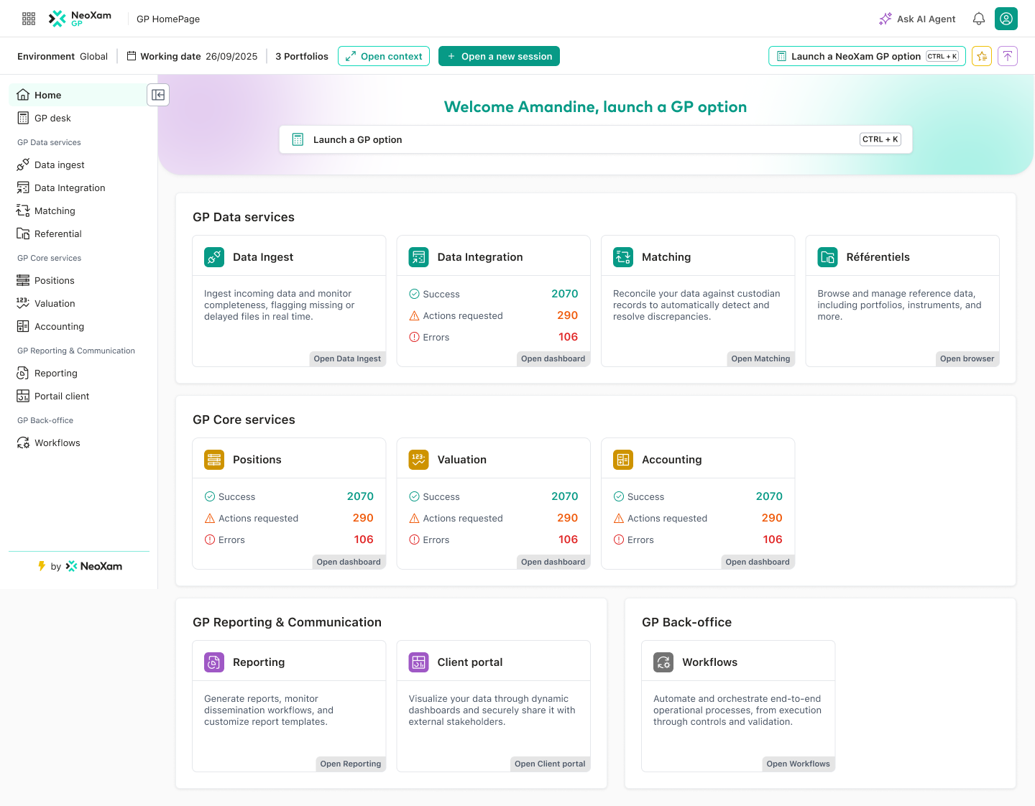Click the Client portal card icon

click(419, 662)
